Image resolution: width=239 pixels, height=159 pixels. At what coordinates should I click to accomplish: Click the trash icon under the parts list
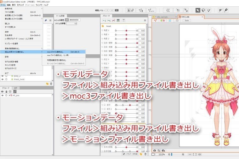pos(51,84)
